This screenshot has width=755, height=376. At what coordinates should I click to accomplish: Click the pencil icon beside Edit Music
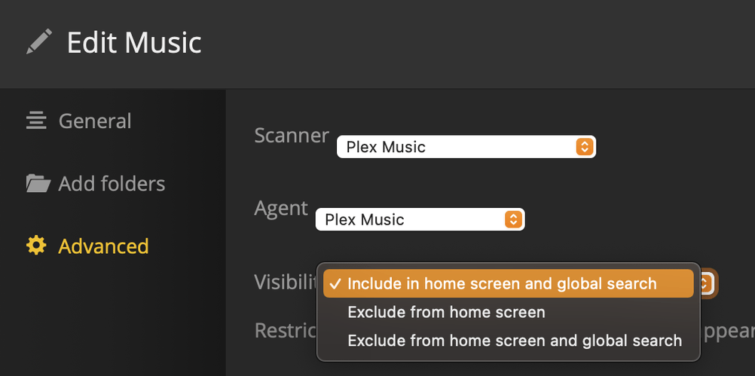click(x=39, y=41)
